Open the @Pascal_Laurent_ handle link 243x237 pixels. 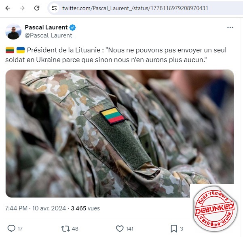(50, 35)
